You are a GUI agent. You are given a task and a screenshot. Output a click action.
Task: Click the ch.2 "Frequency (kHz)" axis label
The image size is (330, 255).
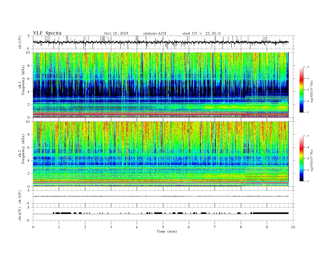23,148
